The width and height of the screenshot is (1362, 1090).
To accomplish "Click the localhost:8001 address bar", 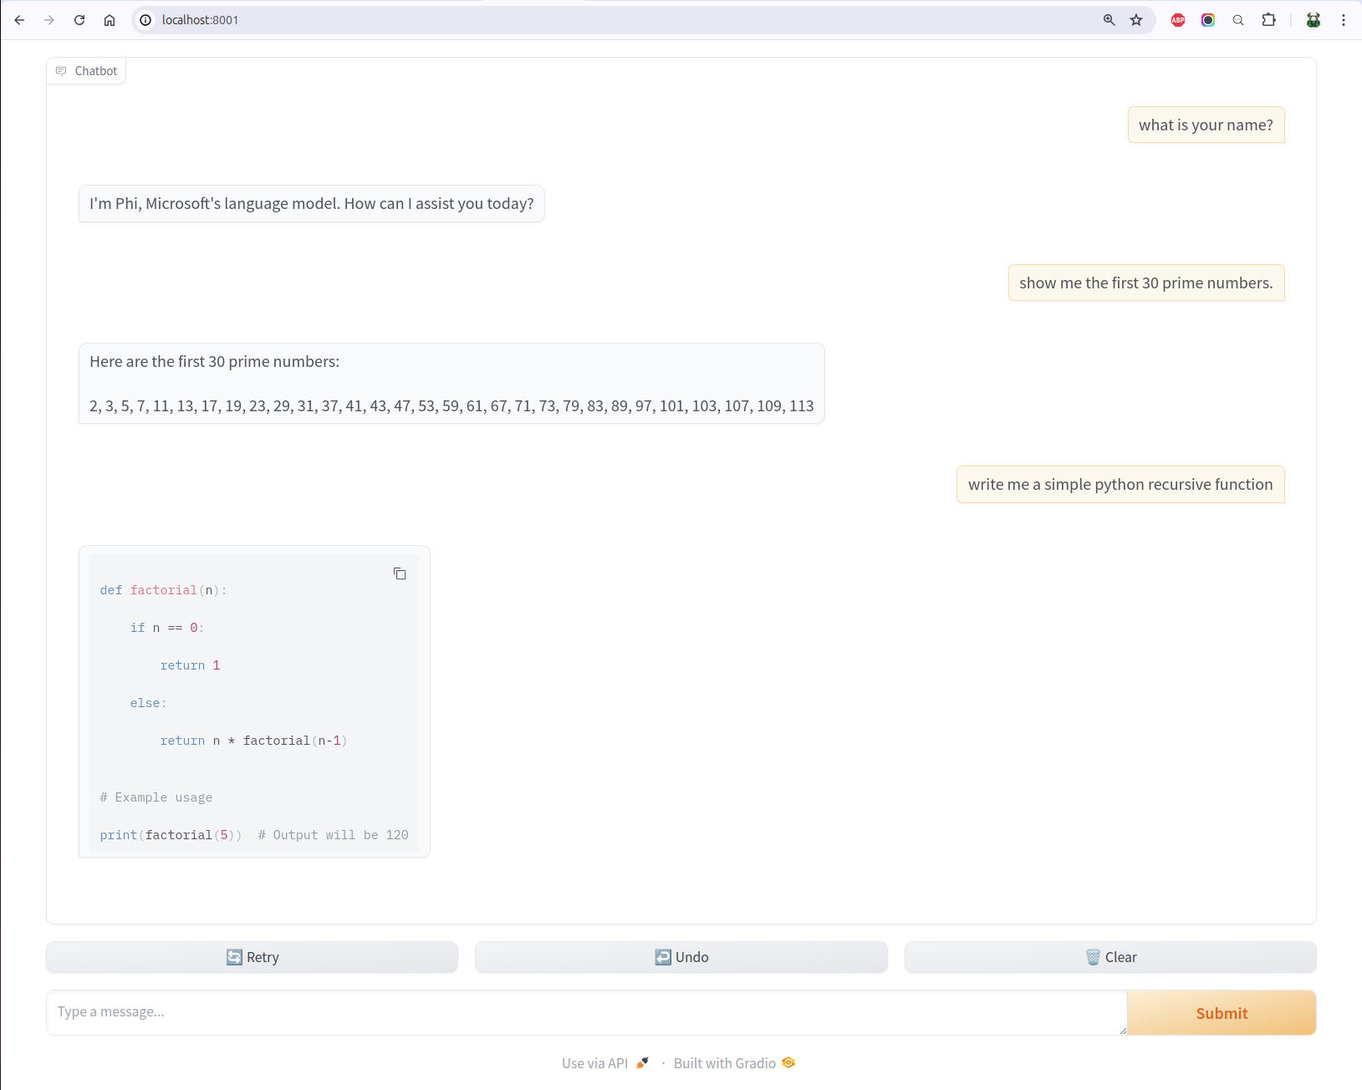I will pos(585,20).
